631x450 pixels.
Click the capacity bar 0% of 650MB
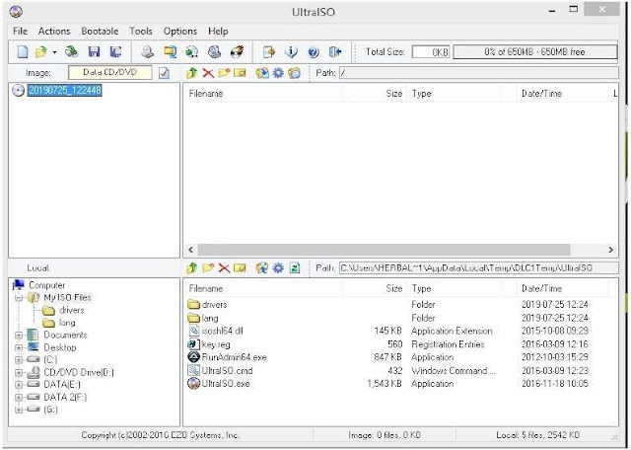(x=534, y=52)
